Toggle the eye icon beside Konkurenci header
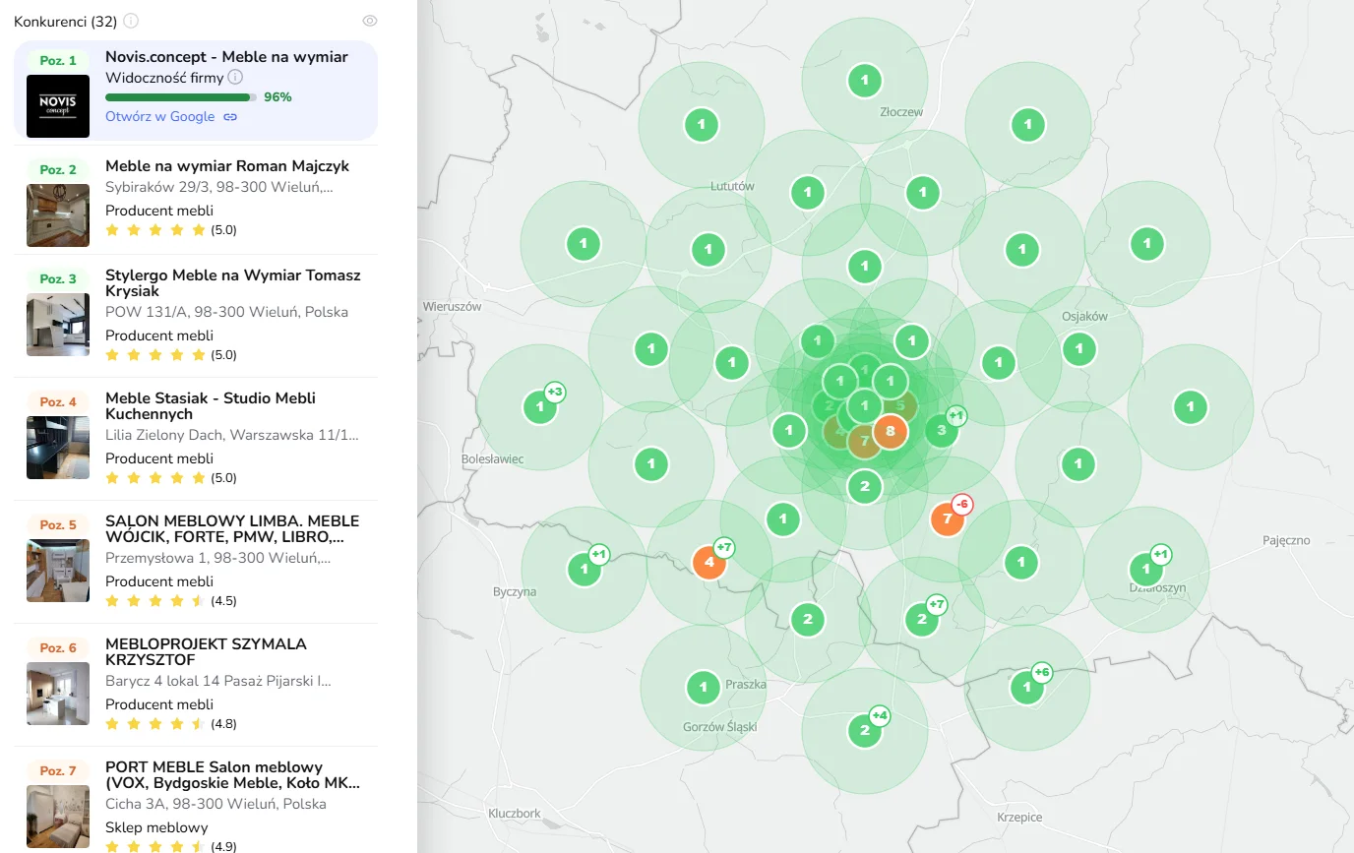The image size is (1354, 853). click(370, 21)
